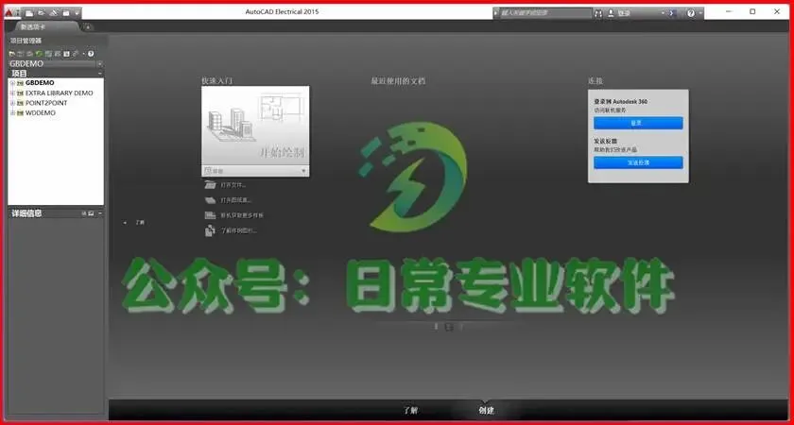Image resolution: width=794 pixels, height=425 pixels.
Task: Click the green refresh icon in Project Manager
Action: (39, 54)
